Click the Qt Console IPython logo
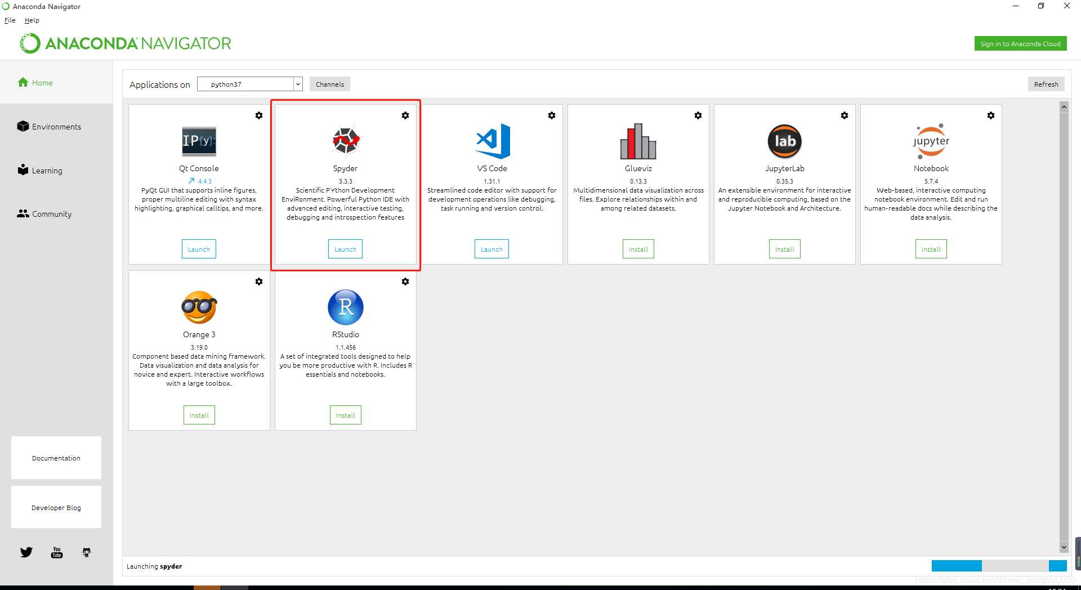Viewport: 1081px width, 590px height. pyautogui.click(x=199, y=141)
